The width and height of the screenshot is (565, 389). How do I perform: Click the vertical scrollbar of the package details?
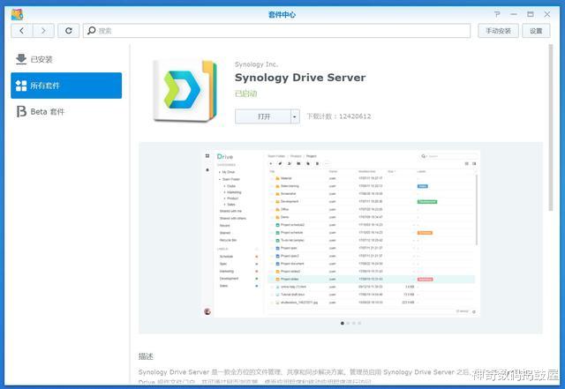click(x=551, y=128)
